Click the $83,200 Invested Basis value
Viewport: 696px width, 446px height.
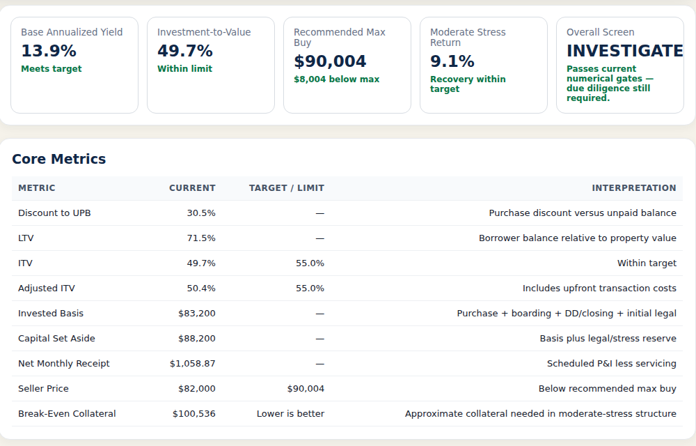(197, 314)
